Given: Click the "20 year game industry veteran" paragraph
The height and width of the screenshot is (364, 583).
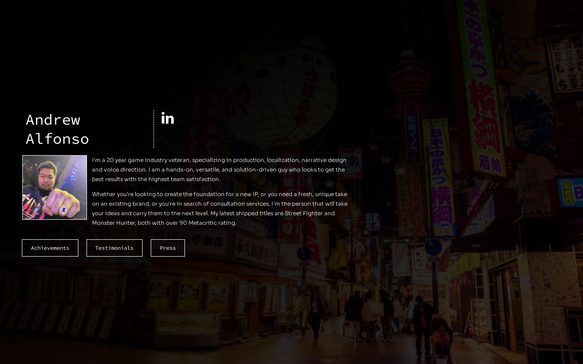Looking at the screenshot, I should coord(219,170).
